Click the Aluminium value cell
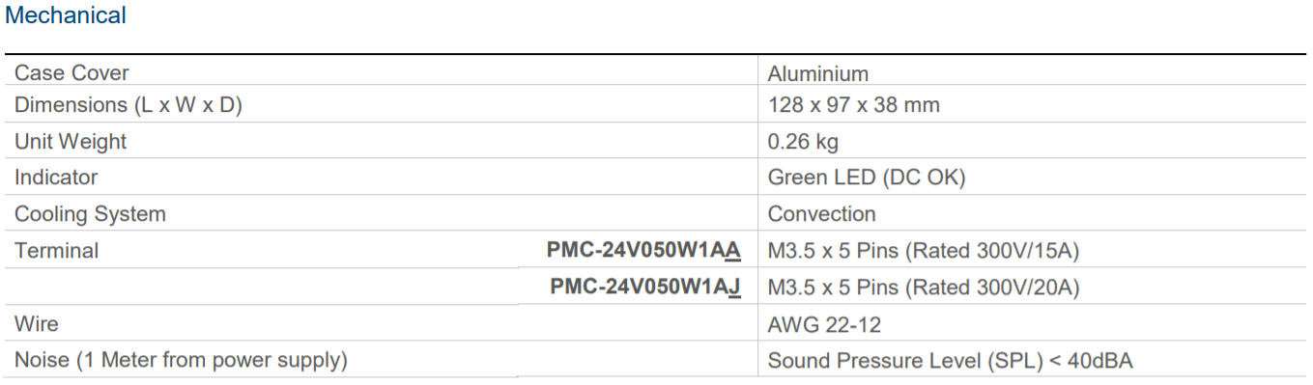Viewport: 1313px width, 385px height. coord(818,73)
